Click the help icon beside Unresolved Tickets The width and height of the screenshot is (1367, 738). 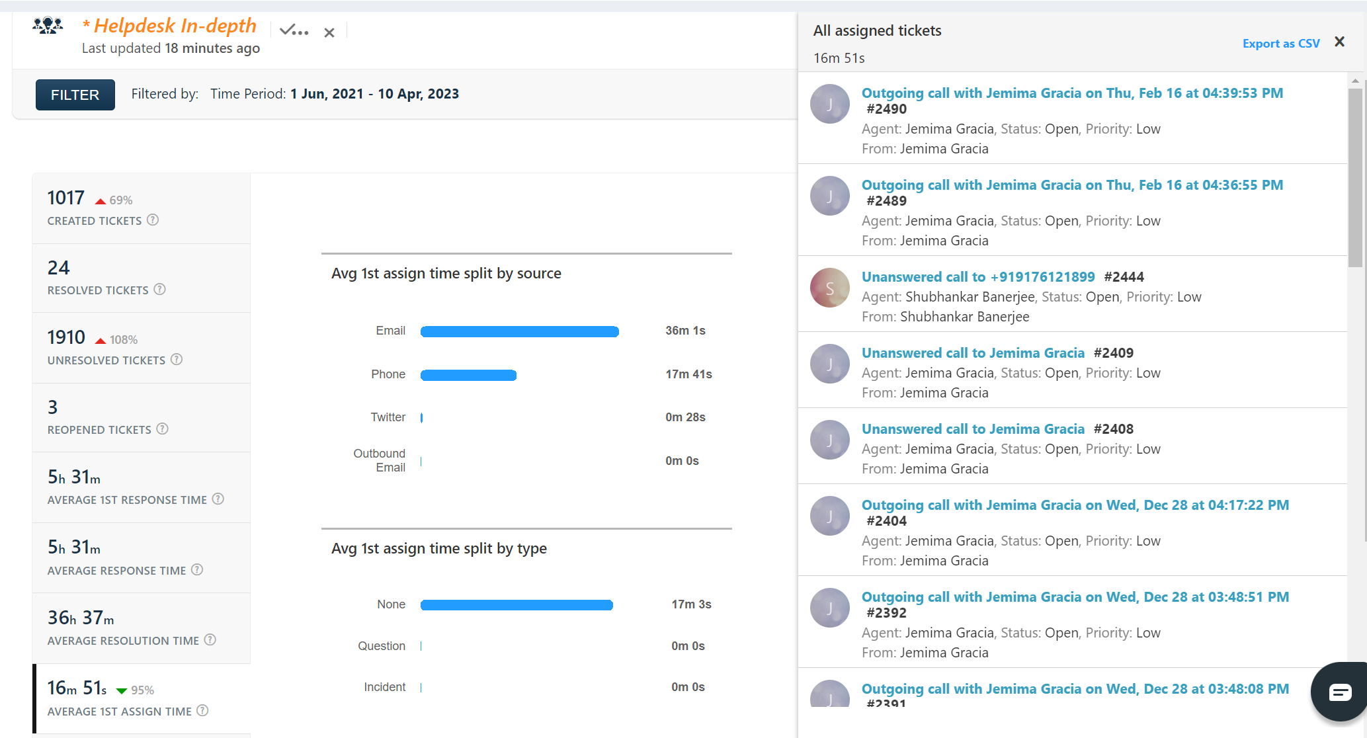click(177, 360)
